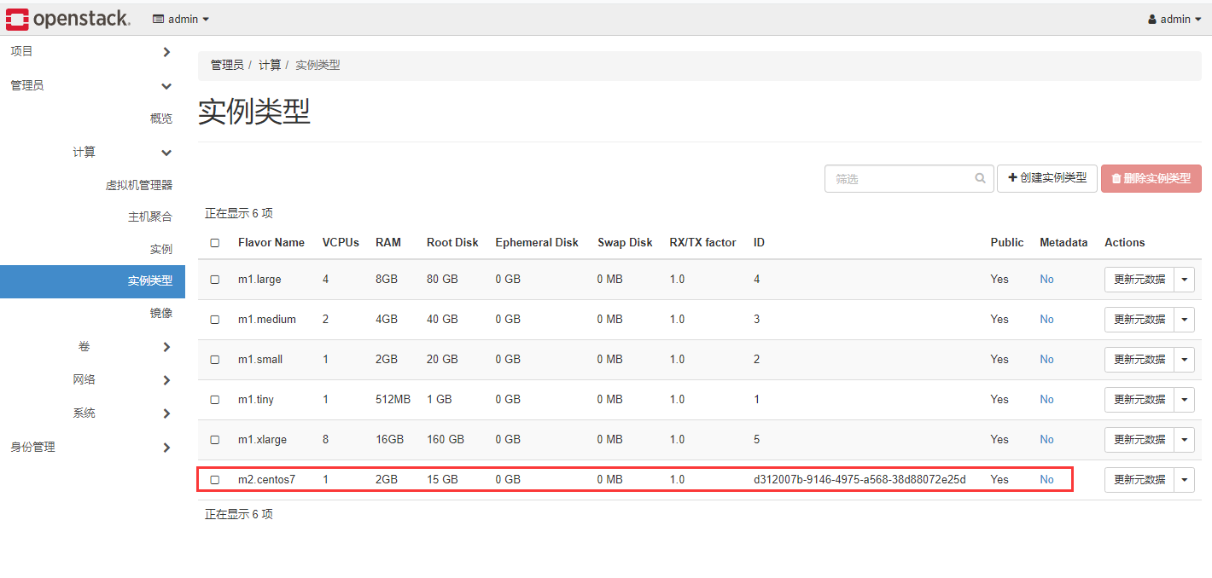Click 更新元数据 for m1.large
The height and width of the screenshot is (578, 1212).
(1139, 280)
